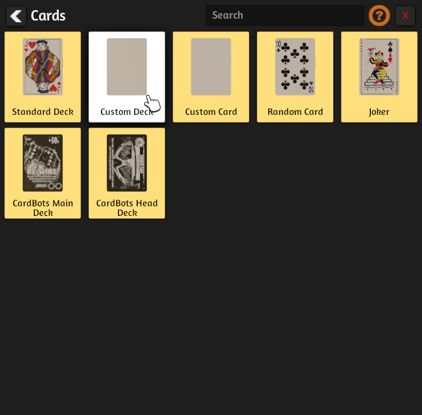Select the Joker jester card image
422x415 pixels.
click(379, 67)
